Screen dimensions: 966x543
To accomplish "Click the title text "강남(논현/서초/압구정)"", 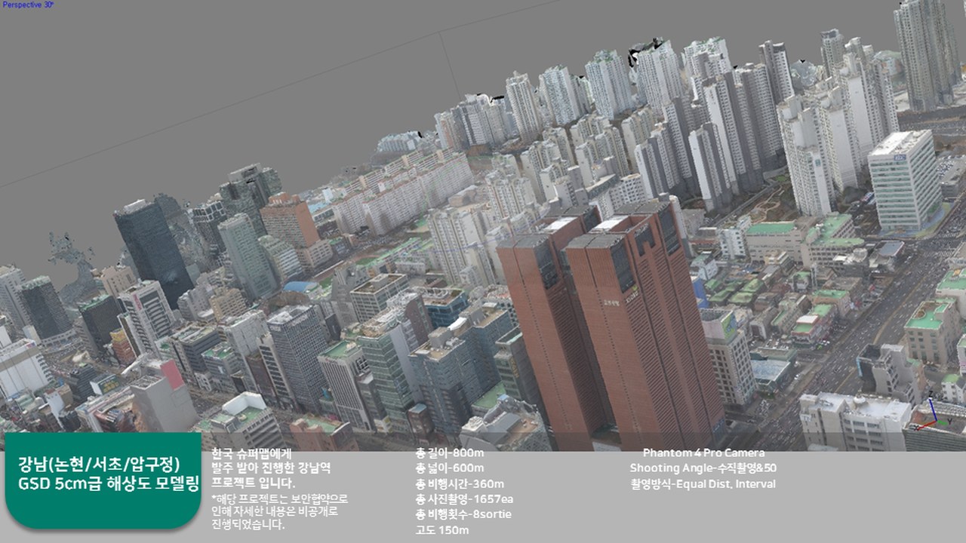I will point(99,463).
